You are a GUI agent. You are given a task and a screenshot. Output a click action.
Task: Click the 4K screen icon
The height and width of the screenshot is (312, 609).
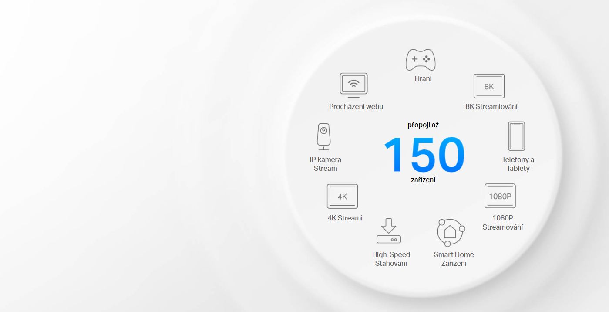coord(342,197)
